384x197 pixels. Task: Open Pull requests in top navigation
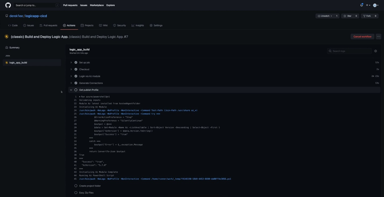(70, 5)
